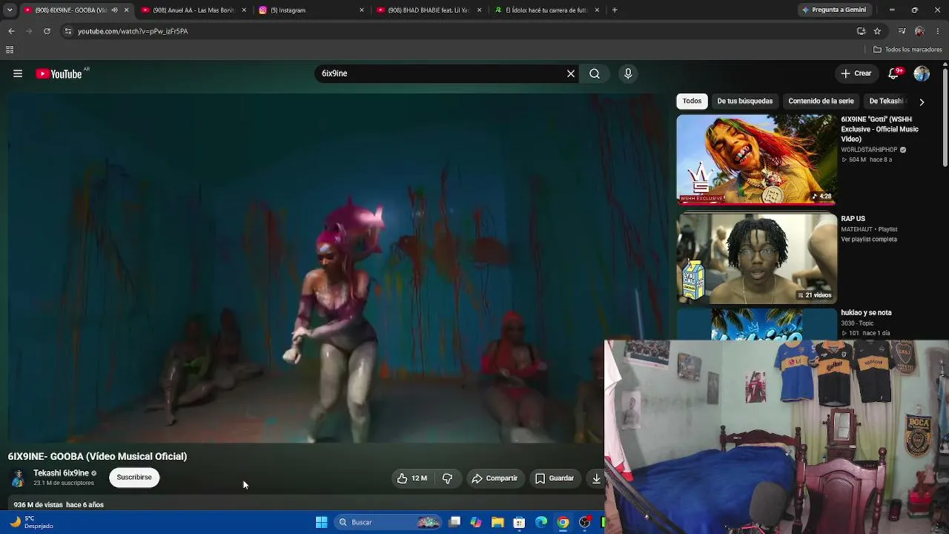Image resolution: width=949 pixels, height=534 pixels.
Task: Open the Chrome three-dot menu
Action: pos(938,31)
